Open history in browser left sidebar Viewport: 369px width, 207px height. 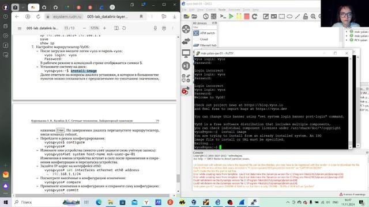coord(5,17)
